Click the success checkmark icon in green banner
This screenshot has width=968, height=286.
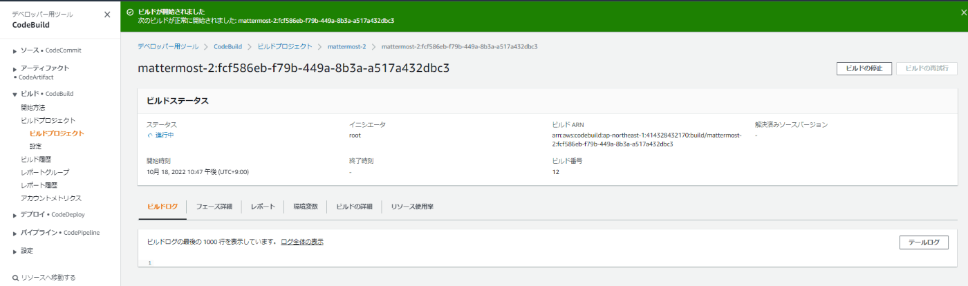point(130,12)
